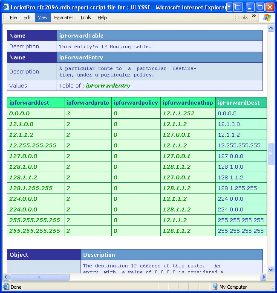
Task: Open the title bar dropdown arrow button
Action: (229, 7)
